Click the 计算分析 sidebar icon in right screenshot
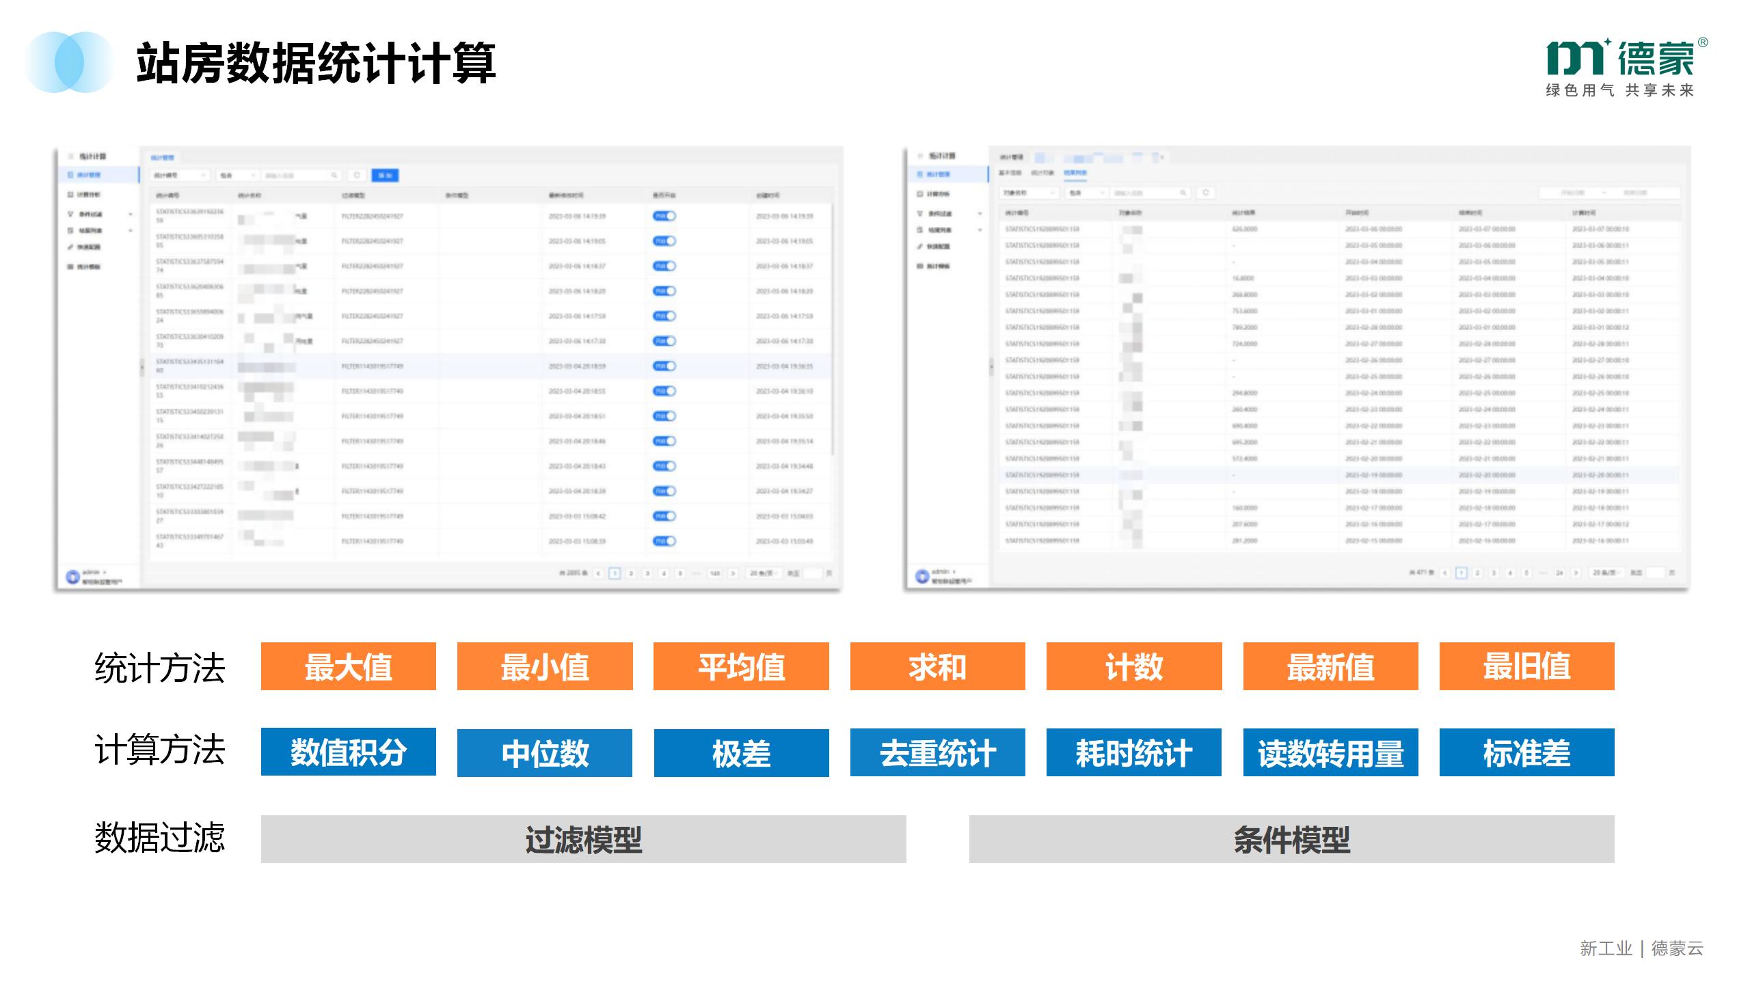The image size is (1750, 984). tap(920, 194)
